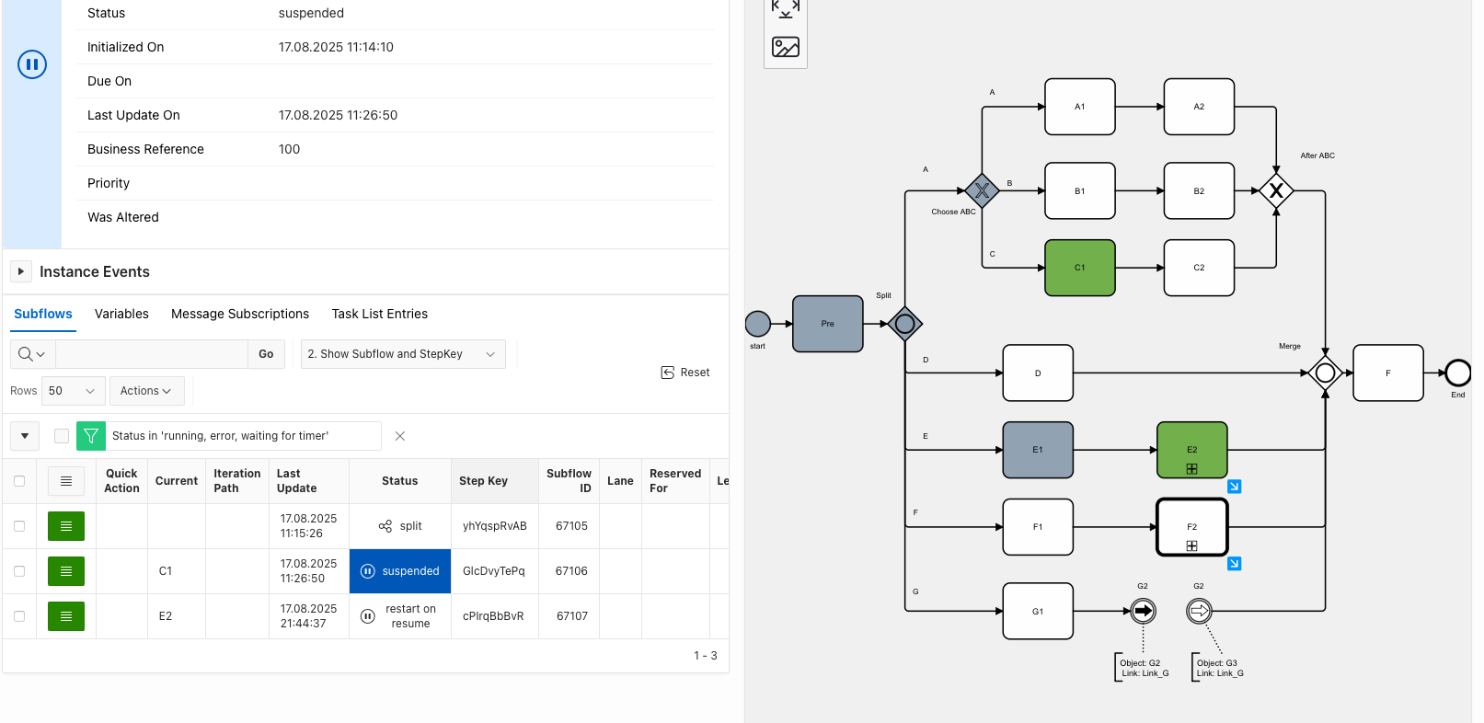Click the G2 link throw event

pyautogui.click(x=1144, y=611)
